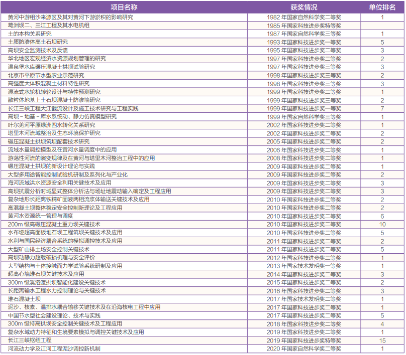Select the 土的本构关系研究 project entry
The image size is (406, 355).
pos(30,34)
